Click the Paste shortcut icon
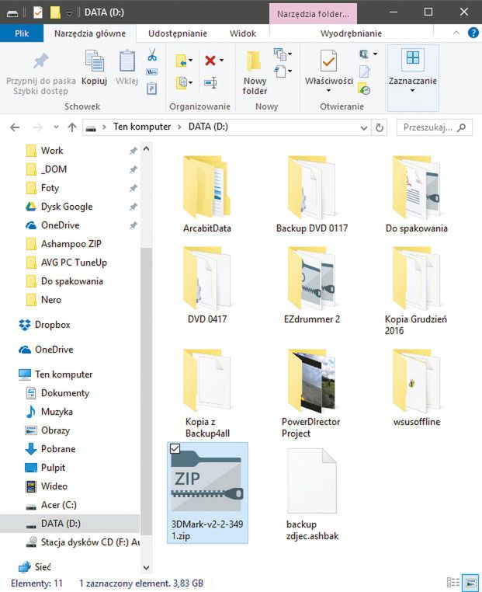The height and width of the screenshot is (592, 482). pos(151,89)
